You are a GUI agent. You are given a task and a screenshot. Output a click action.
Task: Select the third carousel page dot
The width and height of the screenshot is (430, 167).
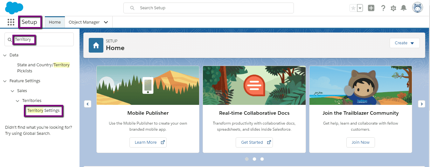point(262,159)
